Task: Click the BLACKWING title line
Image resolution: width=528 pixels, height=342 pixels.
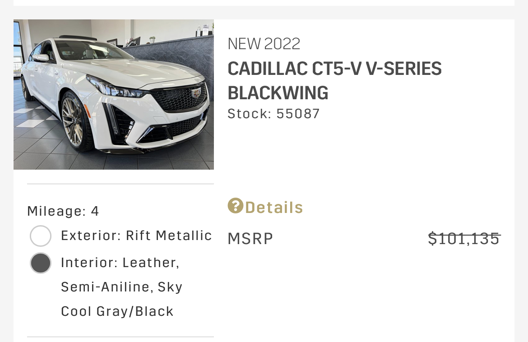Action: tap(278, 93)
